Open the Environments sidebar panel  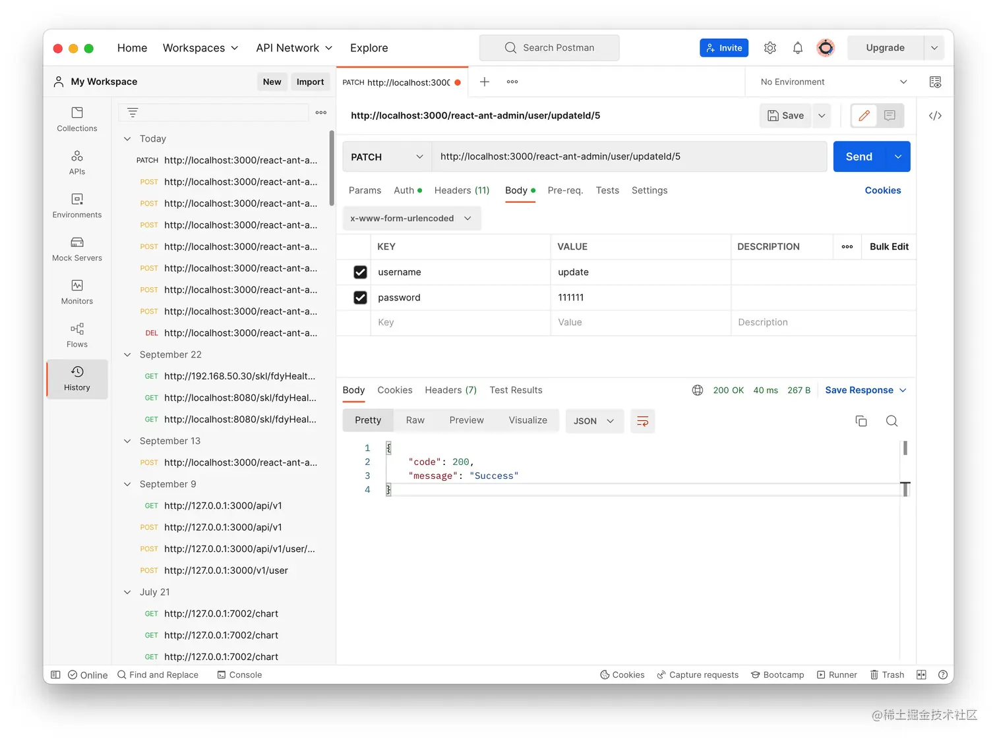(77, 206)
